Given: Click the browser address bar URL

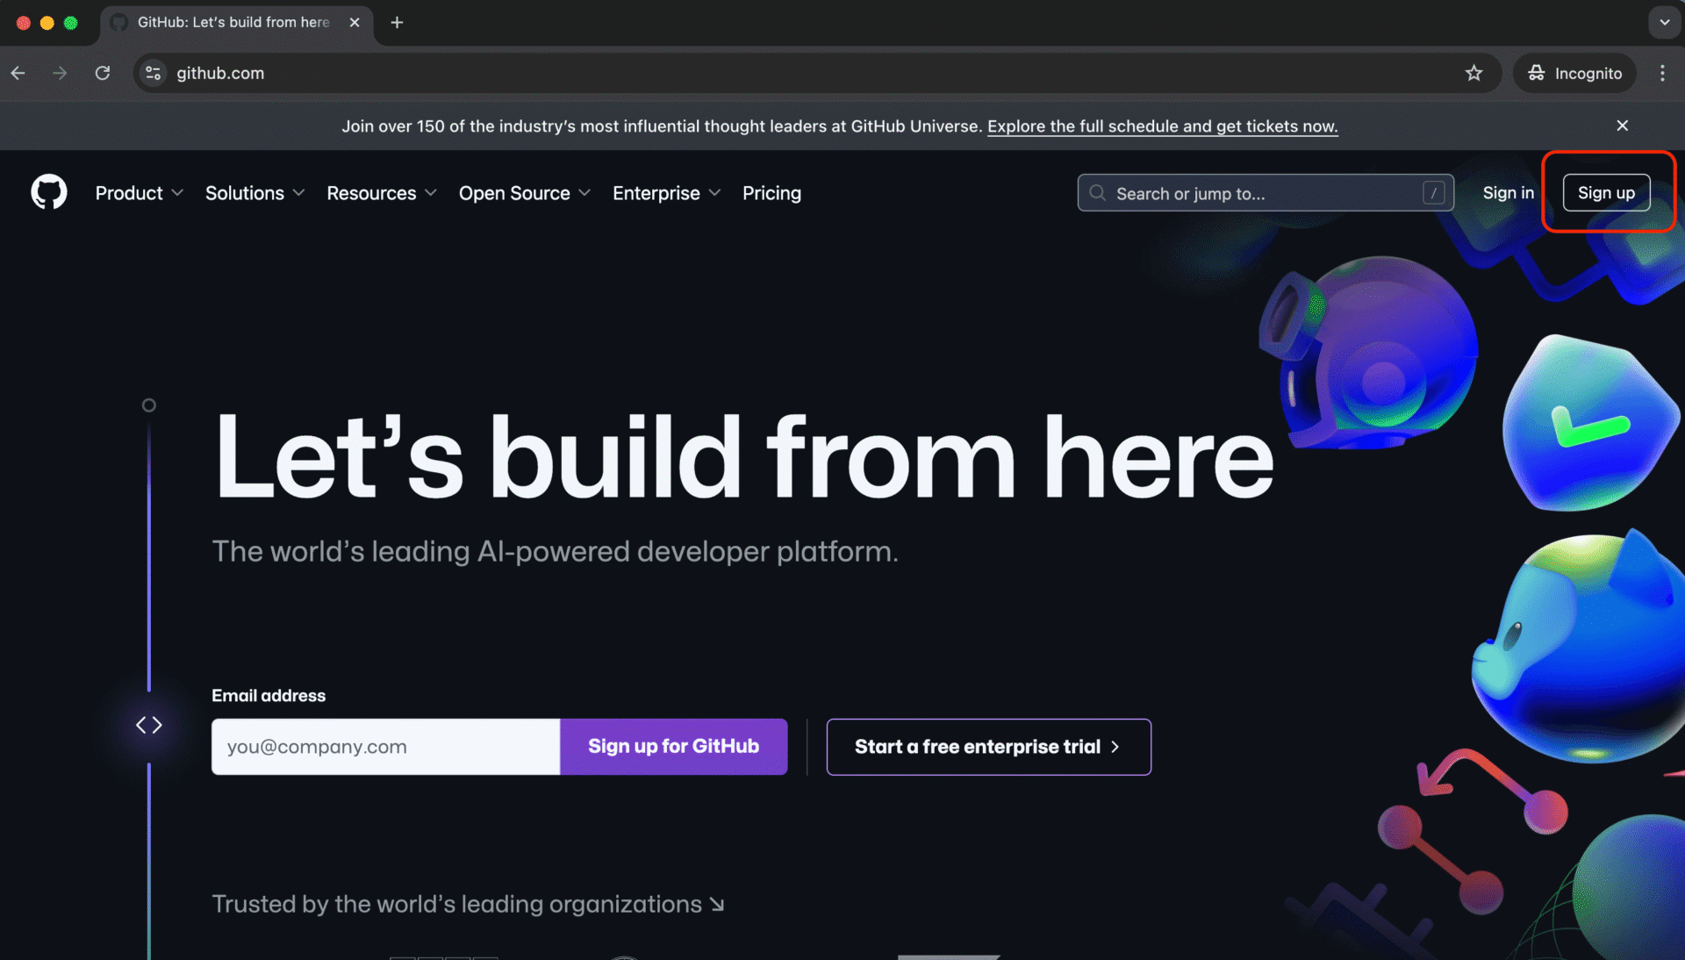Looking at the screenshot, I should click(x=220, y=73).
